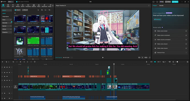Switch to the Captions tab
The image size is (190, 101).
(x=34, y=5)
